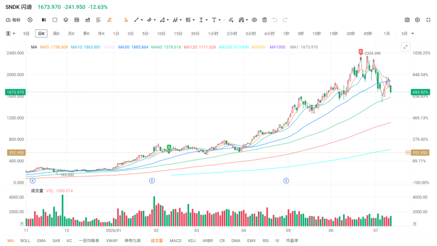The image size is (437, 246).
Task: Select the orange cursor pointer tool
Action: pos(126,20)
